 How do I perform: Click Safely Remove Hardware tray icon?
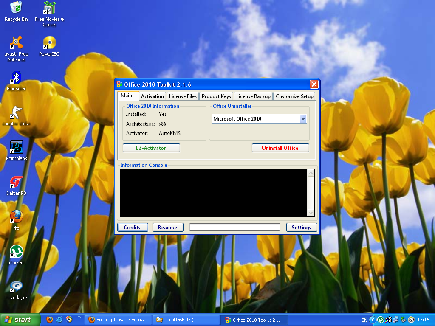click(x=403, y=320)
